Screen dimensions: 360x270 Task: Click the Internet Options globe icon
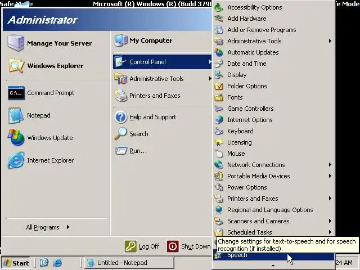point(219,120)
